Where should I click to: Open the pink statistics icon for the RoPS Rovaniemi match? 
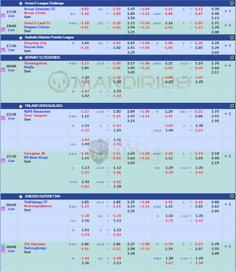[3, 118]
